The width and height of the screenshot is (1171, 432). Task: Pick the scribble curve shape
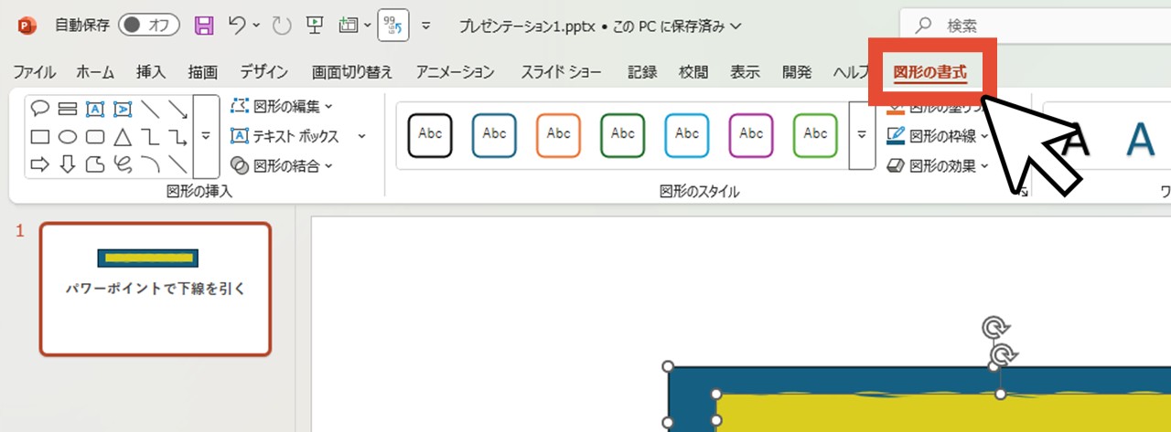pos(123,164)
